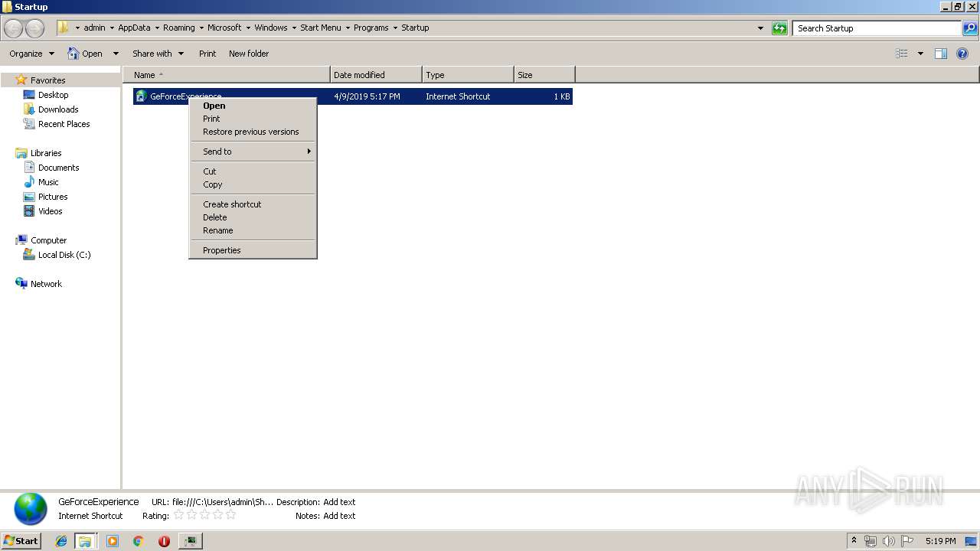Choose Cut from context menu
980x551 pixels.
pos(253,171)
